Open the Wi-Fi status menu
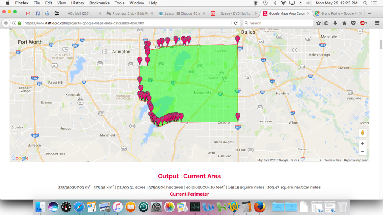This screenshot has width=383, height=215. pyautogui.click(x=283, y=3)
